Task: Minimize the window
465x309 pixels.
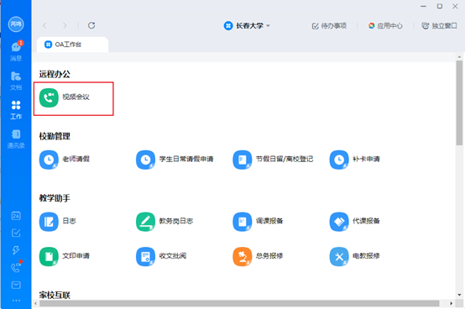Action: pyautogui.click(x=424, y=6)
